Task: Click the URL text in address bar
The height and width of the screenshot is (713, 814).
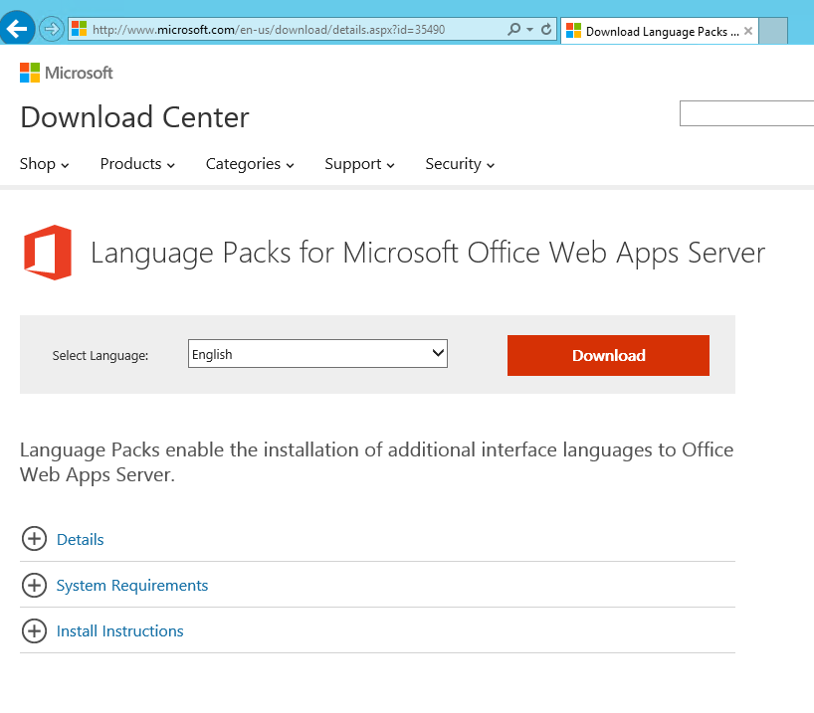Action: (x=269, y=30)
